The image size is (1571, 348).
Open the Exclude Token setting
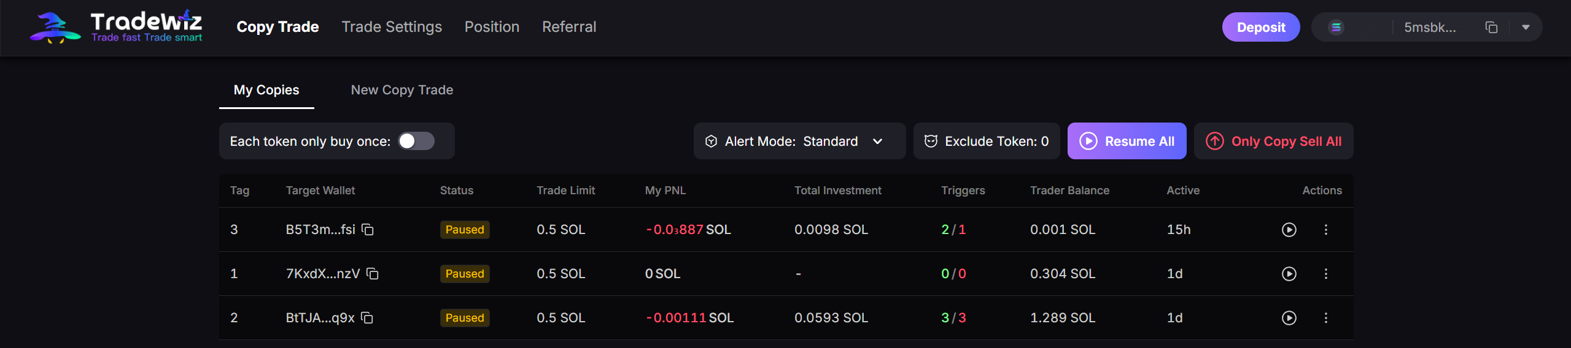(x=986, y=142)
